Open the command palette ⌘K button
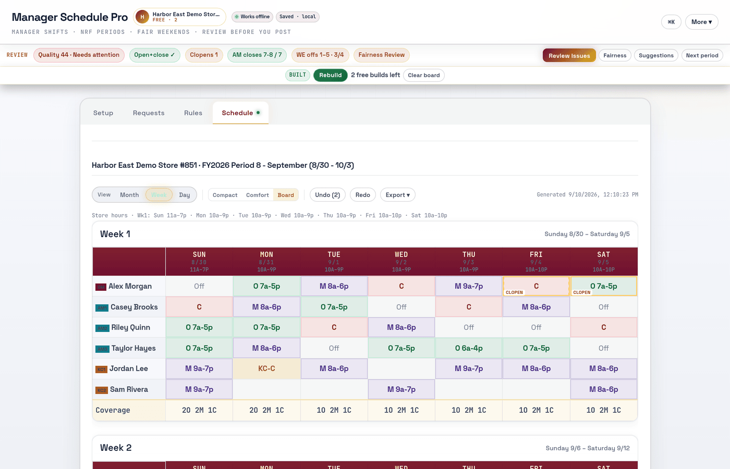The width and height of the screenshot is (730, 469). click(671, 22)
